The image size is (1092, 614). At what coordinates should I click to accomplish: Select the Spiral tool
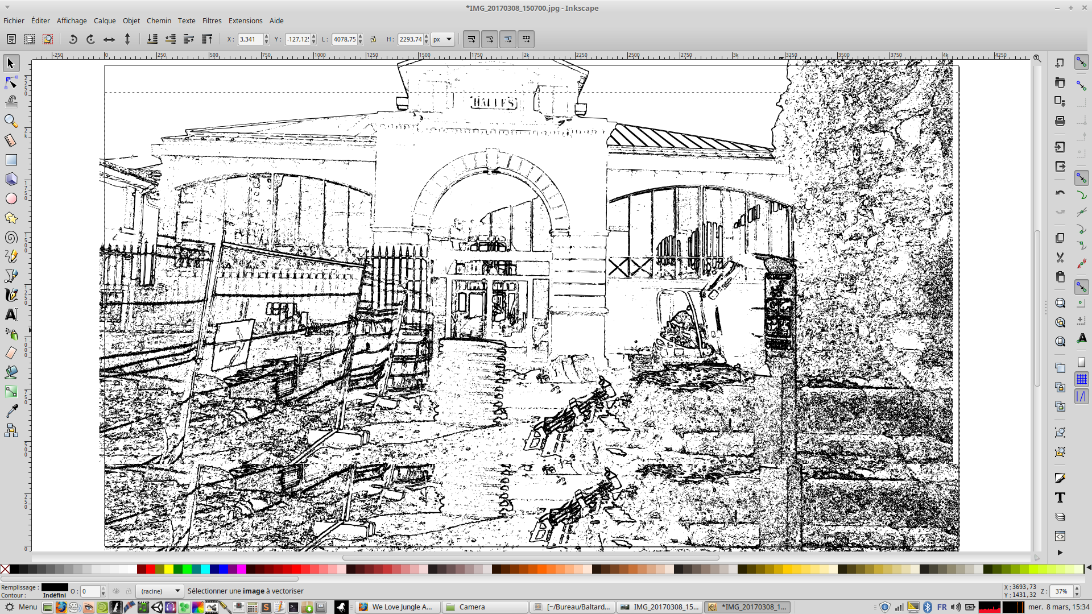(x=11, y=238)
